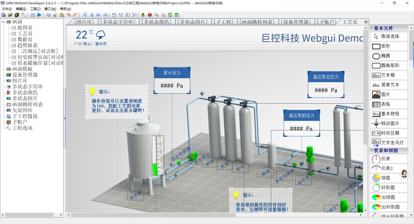Click the red stop circle toolbar icon
The image size is (414, 224).
[150, 15]
